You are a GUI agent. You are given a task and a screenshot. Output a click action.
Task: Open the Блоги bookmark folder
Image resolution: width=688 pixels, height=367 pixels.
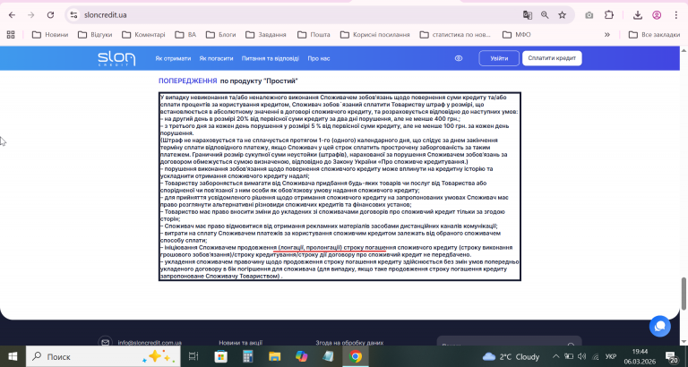220,34
